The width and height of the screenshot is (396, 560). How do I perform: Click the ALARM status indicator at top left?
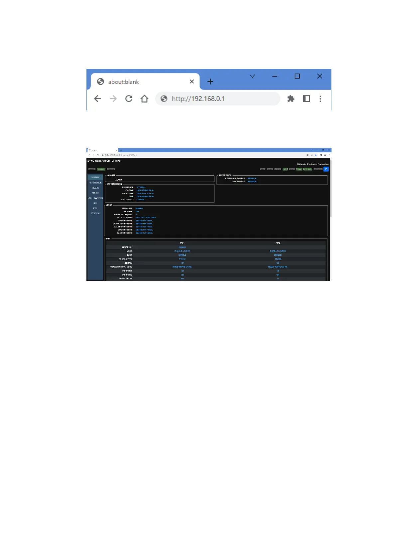pos(92,169)
